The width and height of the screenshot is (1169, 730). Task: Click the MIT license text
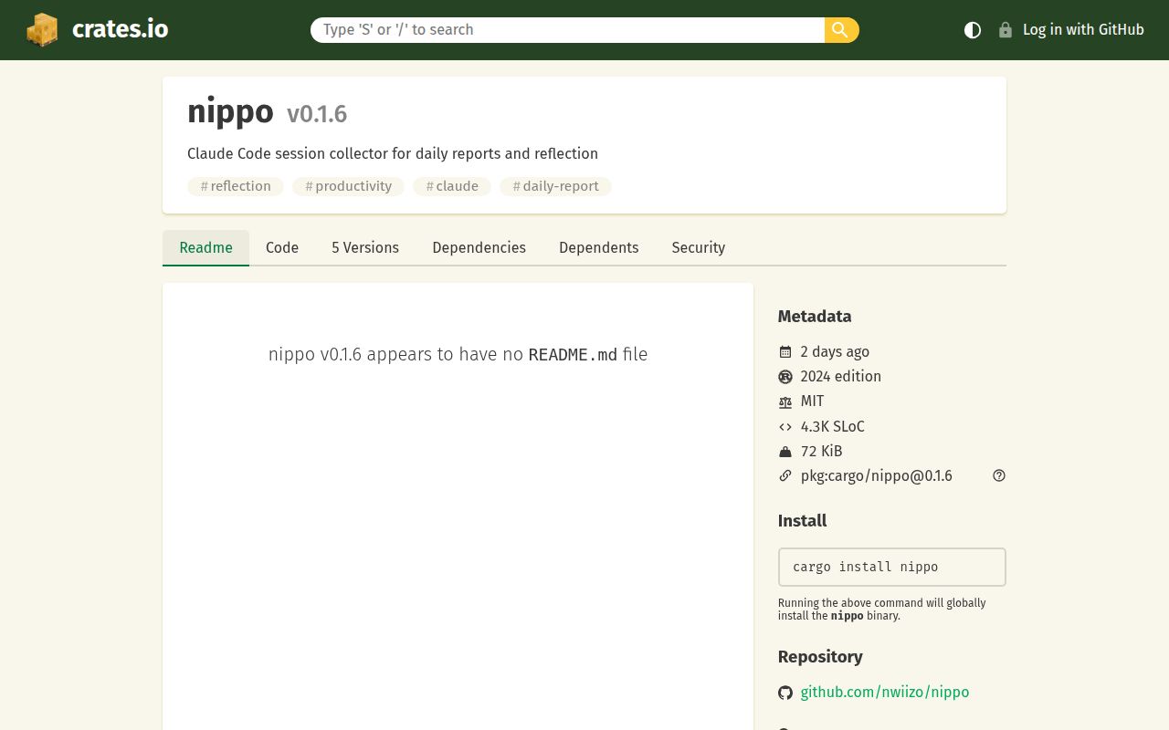coord(813,401)
